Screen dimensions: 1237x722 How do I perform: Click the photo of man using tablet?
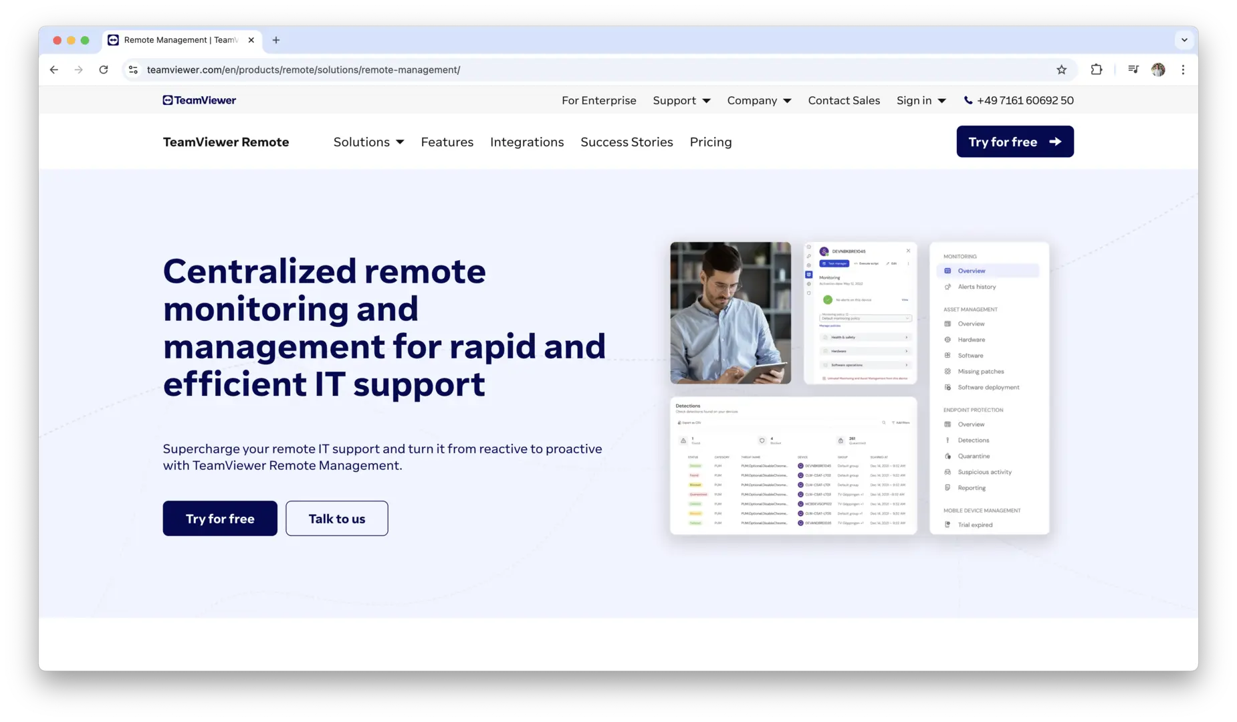tap(730, 313)
